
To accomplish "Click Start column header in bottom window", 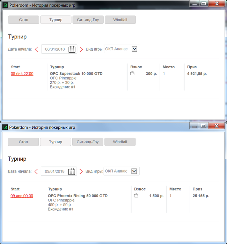I will pos(15,189).
